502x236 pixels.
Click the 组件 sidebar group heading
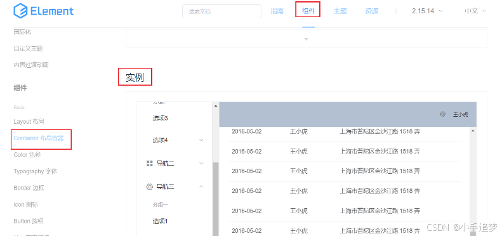(20, 88)
